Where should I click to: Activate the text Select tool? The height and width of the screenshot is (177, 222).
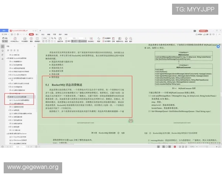click(5, 41)
